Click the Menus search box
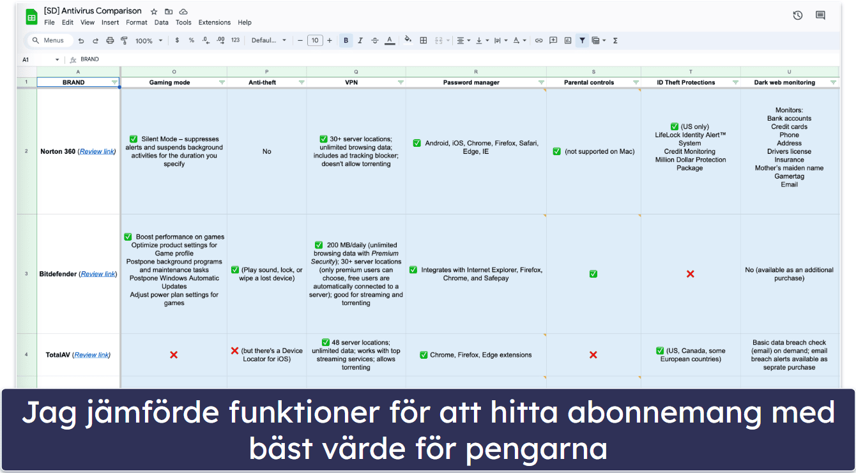856x473 pixels. pos(49,40)
